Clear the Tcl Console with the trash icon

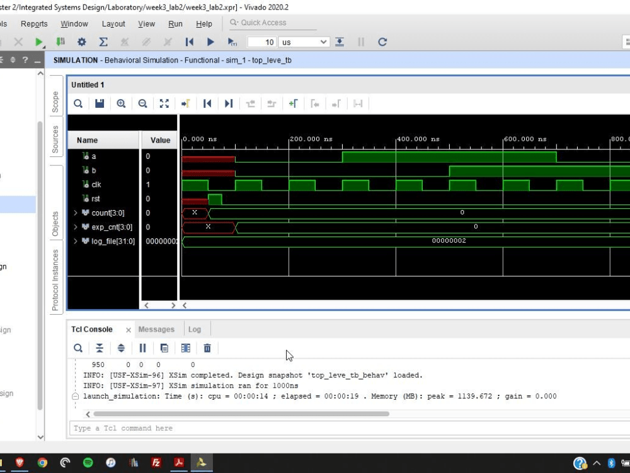point(207,348)
